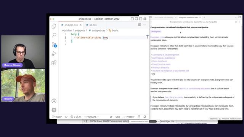Click the -- NORMAL -- vim mode indicator
This screenshot has height=137, width=244.
91,117
